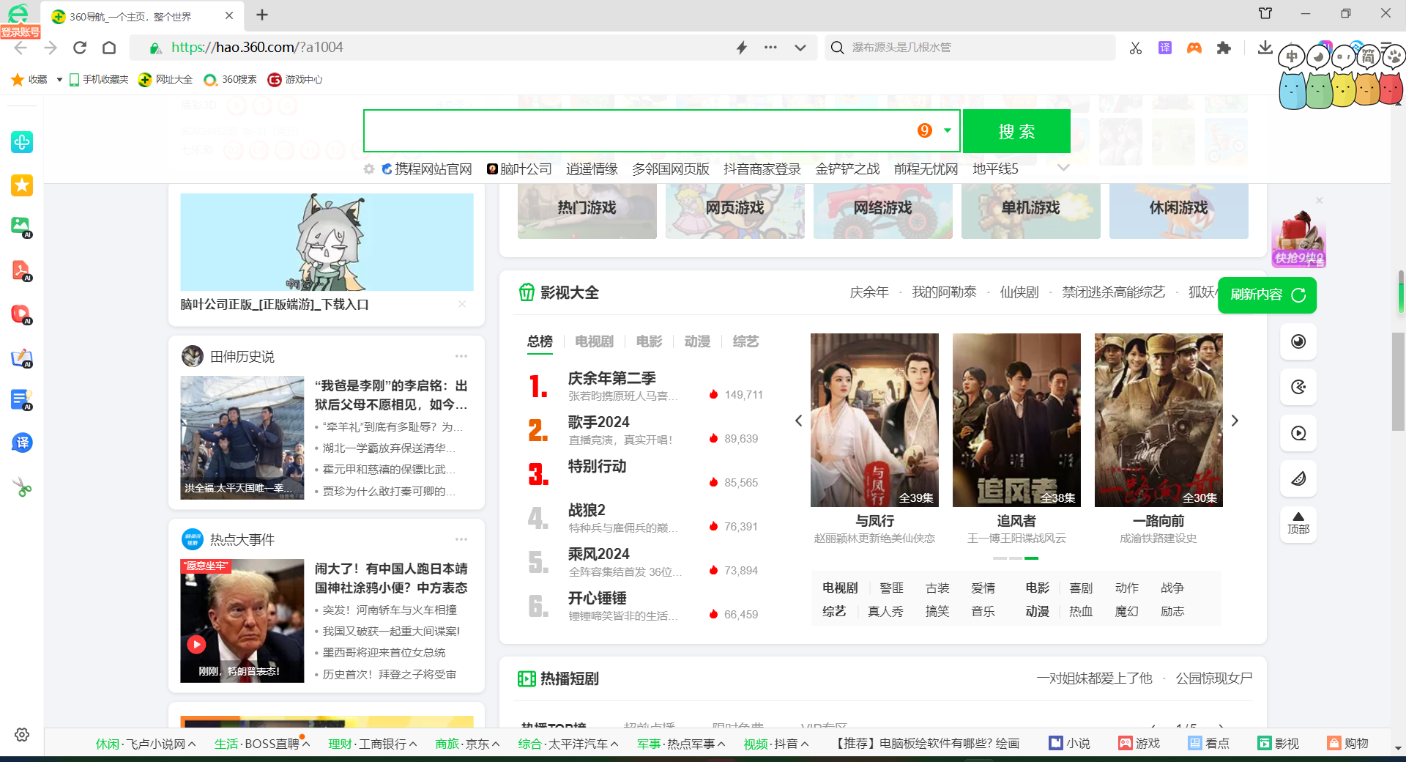The width and height of the screenshot is (1406, 762).
Task: Switch to the 电影 ranking tab
Action: point(649,341)
